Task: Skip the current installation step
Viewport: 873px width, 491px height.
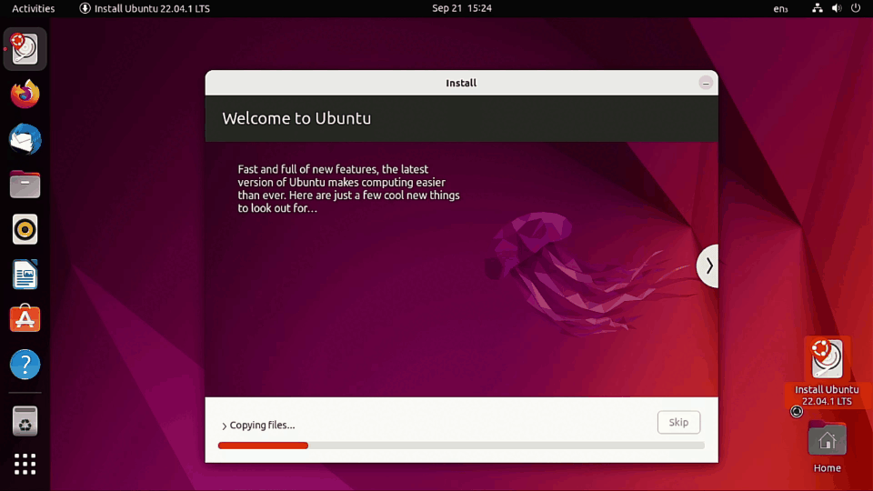Action: (x=678, y=422)
